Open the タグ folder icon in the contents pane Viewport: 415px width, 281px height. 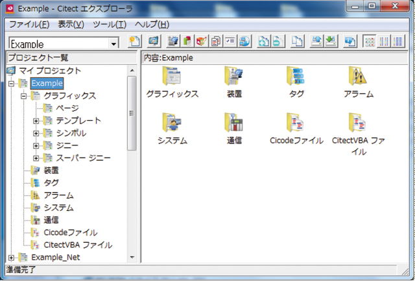click(296, 76)
